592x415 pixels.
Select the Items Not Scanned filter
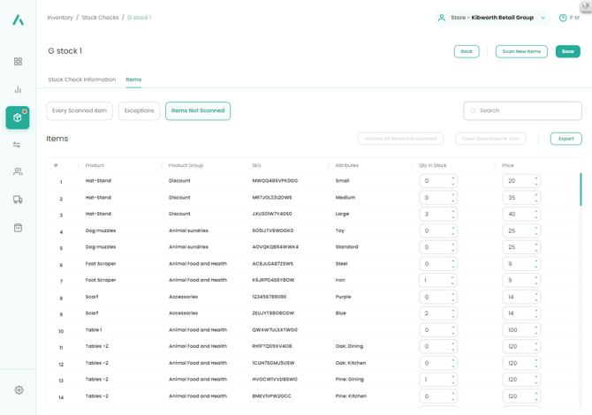pos(198,111)
